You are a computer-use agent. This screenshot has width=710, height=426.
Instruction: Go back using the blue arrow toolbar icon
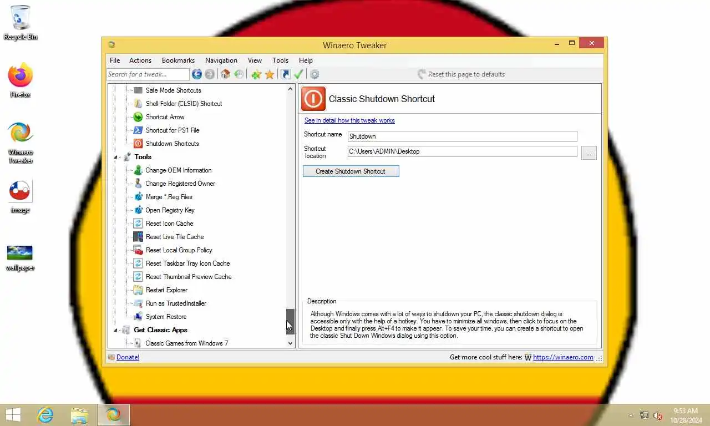[x=197, y=74]
